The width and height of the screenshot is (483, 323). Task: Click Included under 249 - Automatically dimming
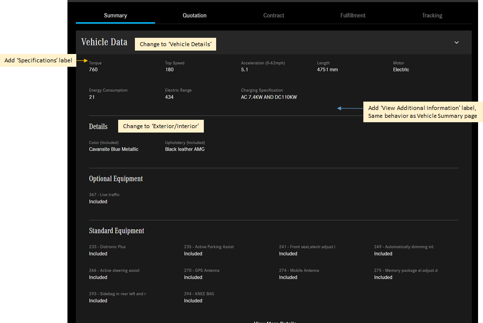383,254
